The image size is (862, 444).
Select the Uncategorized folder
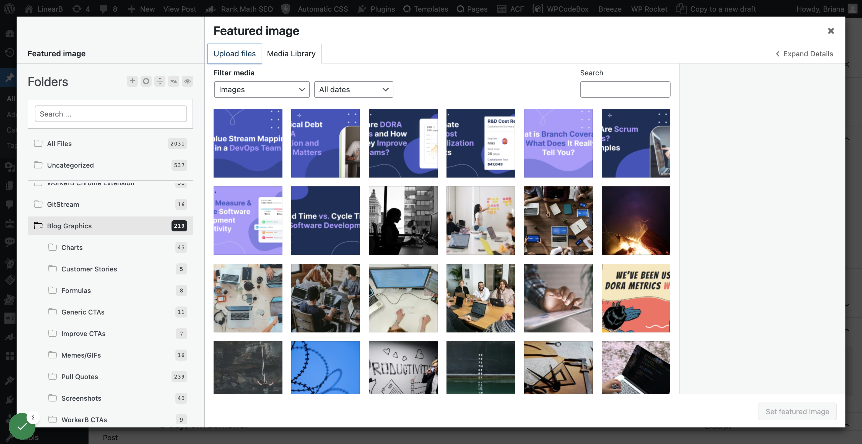tap(110, 165)
